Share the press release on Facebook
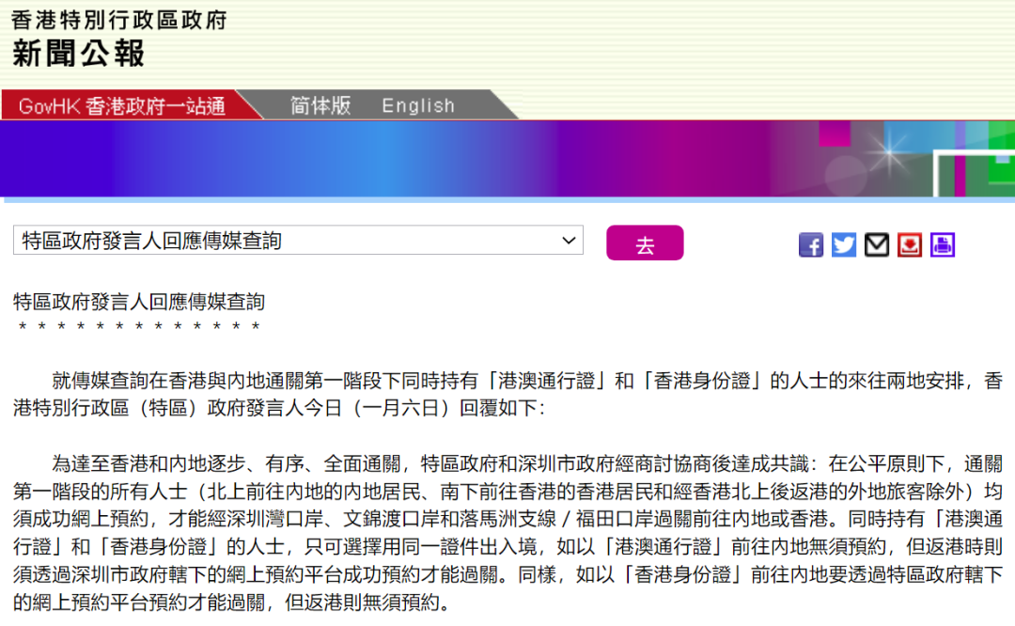Image resolution: width=1015 pixels, height=626 pixels. [811, 244]
